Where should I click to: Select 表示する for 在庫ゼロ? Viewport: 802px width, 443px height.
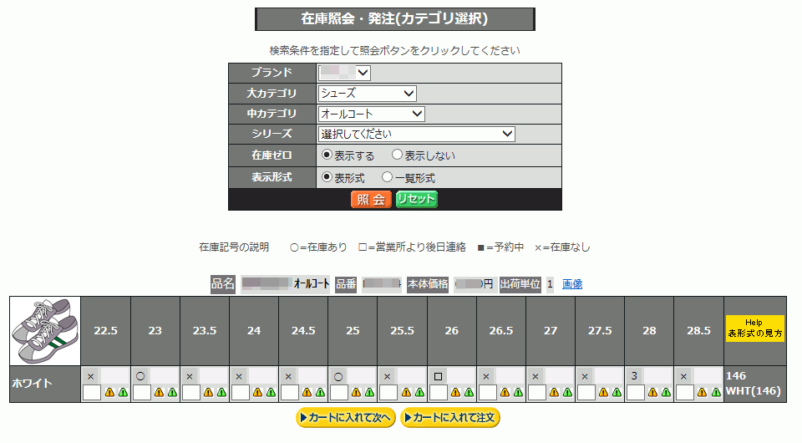point(327,155)
